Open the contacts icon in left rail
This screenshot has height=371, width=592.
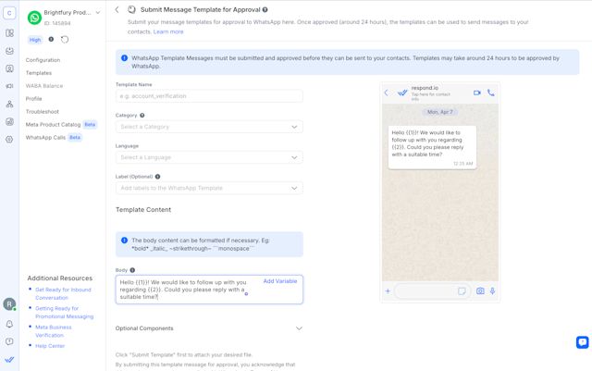[10, 68]
